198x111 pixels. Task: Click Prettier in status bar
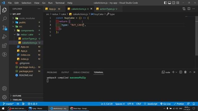[x=179, y=104]
